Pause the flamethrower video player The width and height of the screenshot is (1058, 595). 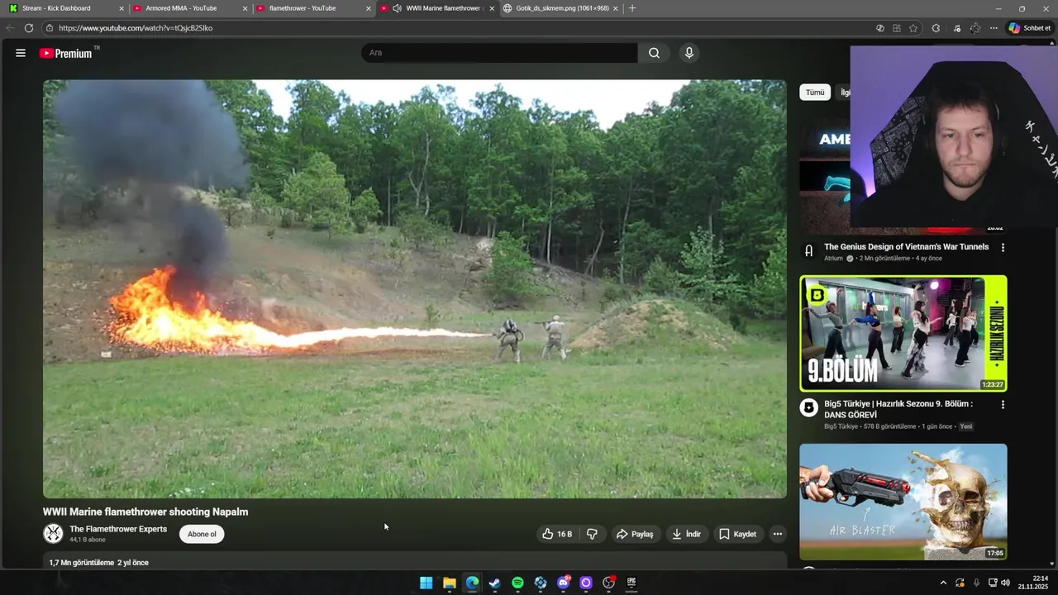click(415, 288)
